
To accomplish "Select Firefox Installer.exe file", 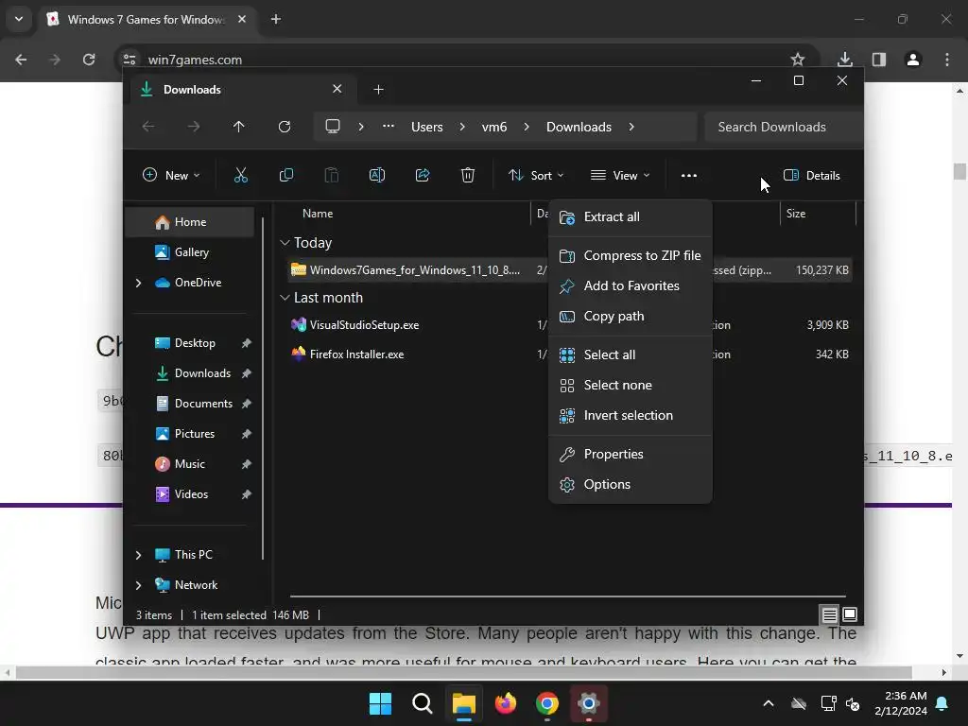I will click(356, 354).
